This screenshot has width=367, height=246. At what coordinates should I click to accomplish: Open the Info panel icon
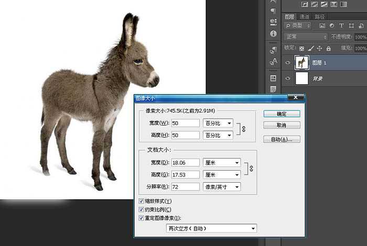coord(273,35)
